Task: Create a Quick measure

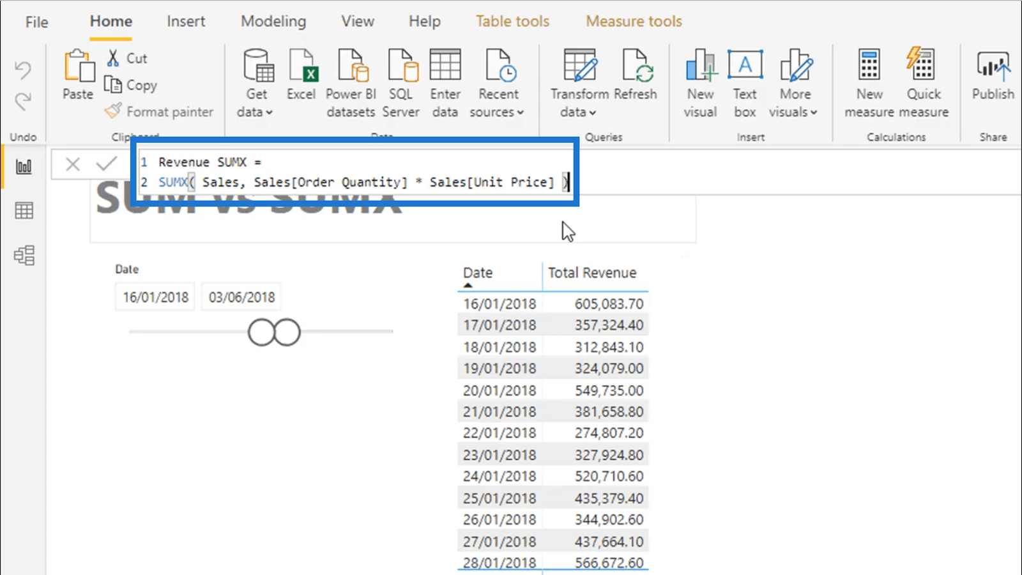Action: 924,84
